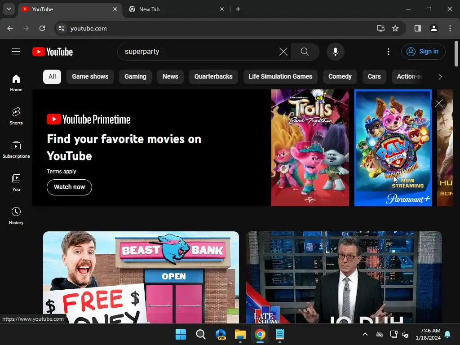The height and width of the screenshot is (345, 460).
Task: Close the YouTube tab
Action: (x=115, y=9)
